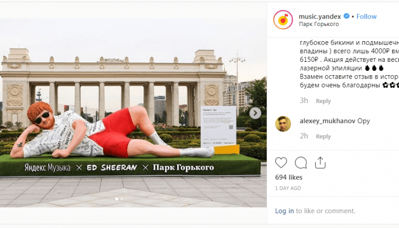Follow the music.yandex account

[x=366, y=16]
